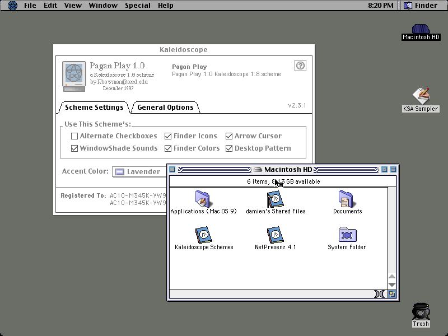Click the vertical scrollbar up arrow in Macintosh HD

click(392, 277)
